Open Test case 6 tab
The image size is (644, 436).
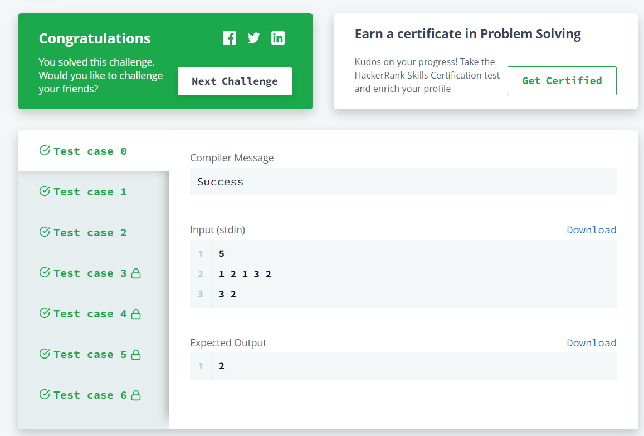tap(94, 395)
